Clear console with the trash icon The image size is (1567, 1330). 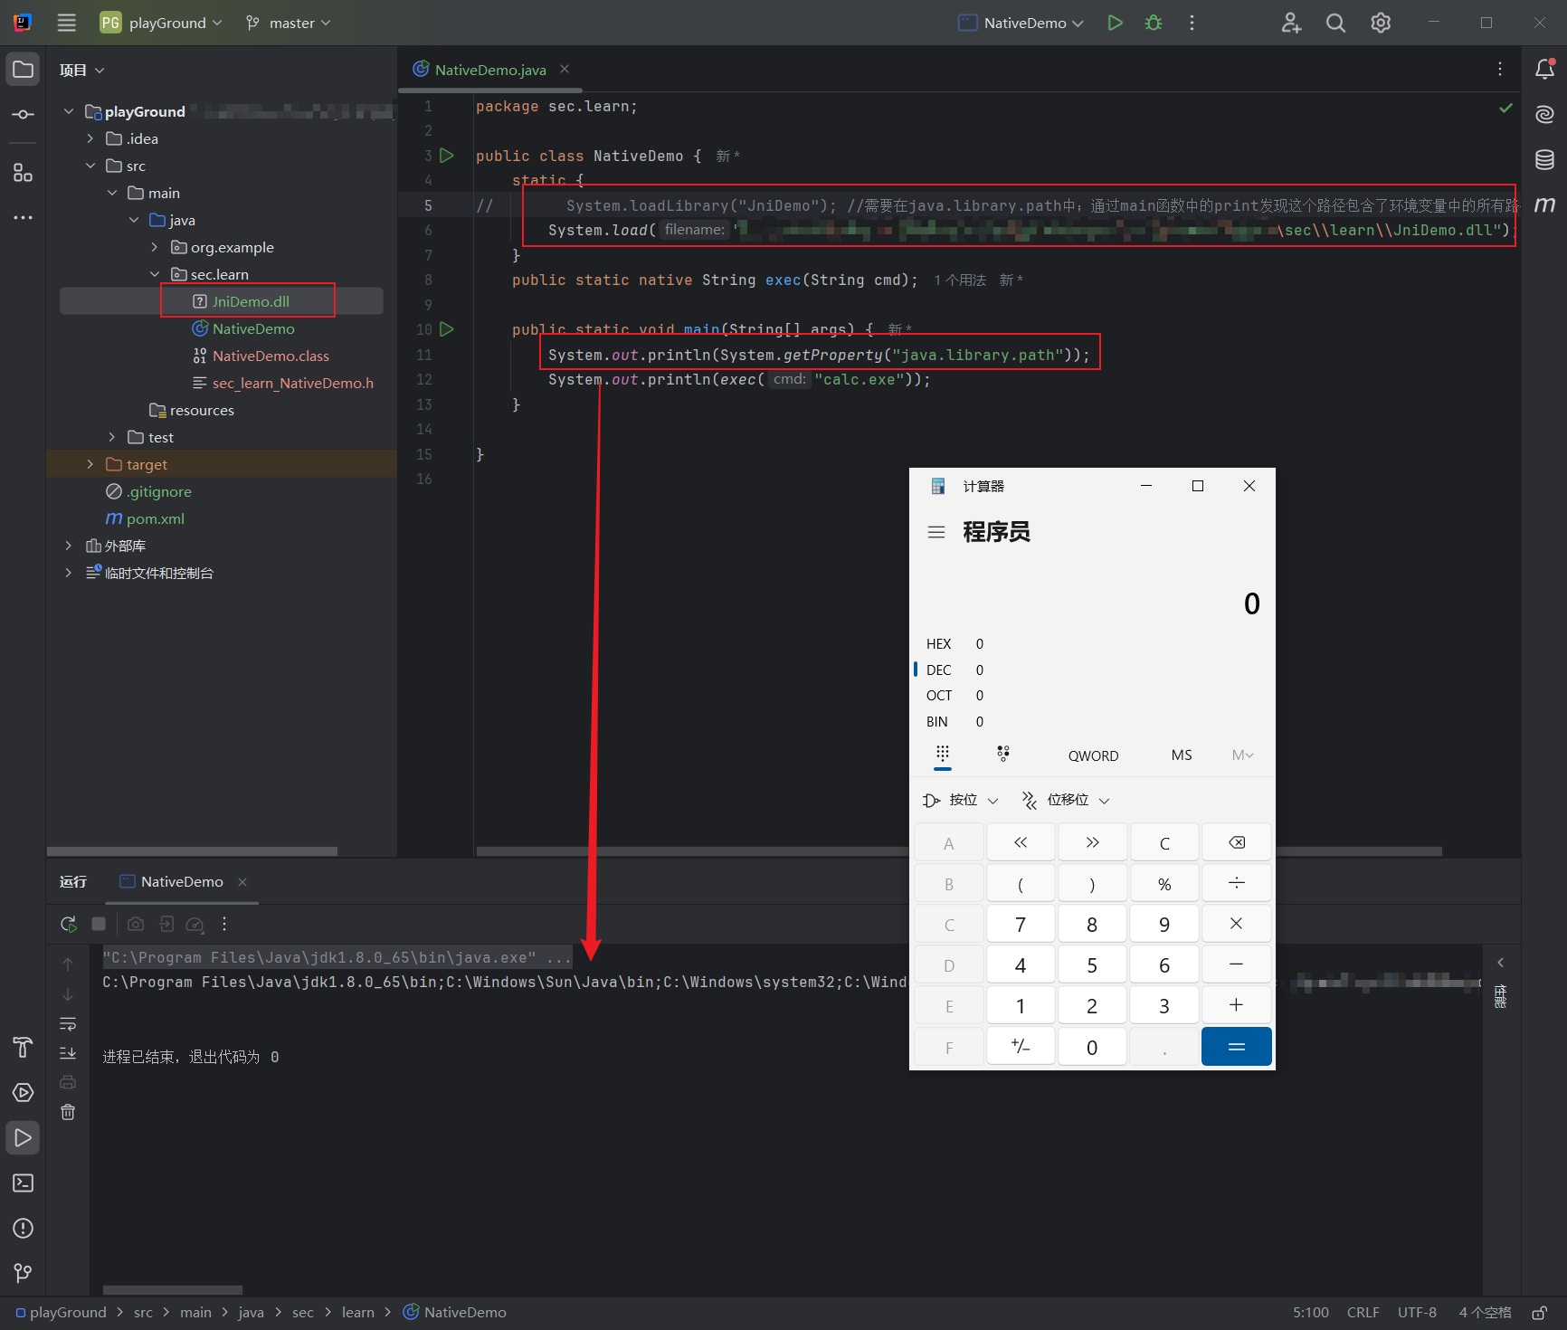[x=68, y=1112]
